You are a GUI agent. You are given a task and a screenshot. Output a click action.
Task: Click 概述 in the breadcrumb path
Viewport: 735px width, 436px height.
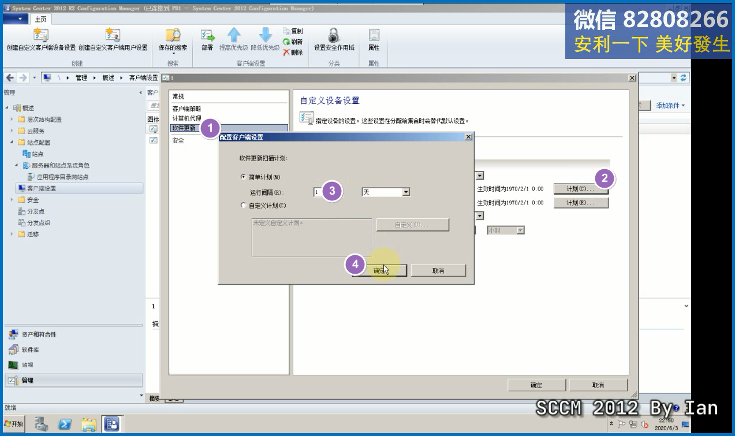pyautogui.click(x=108, y=78)
